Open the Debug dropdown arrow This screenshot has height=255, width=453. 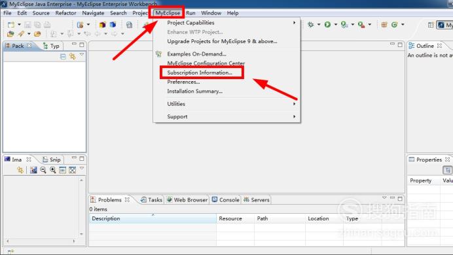[319, 25]
